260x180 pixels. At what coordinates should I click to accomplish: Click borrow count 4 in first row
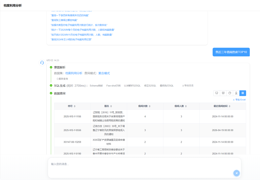145,117
